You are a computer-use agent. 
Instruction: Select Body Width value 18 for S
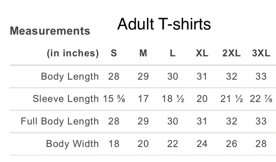point(114,143)
